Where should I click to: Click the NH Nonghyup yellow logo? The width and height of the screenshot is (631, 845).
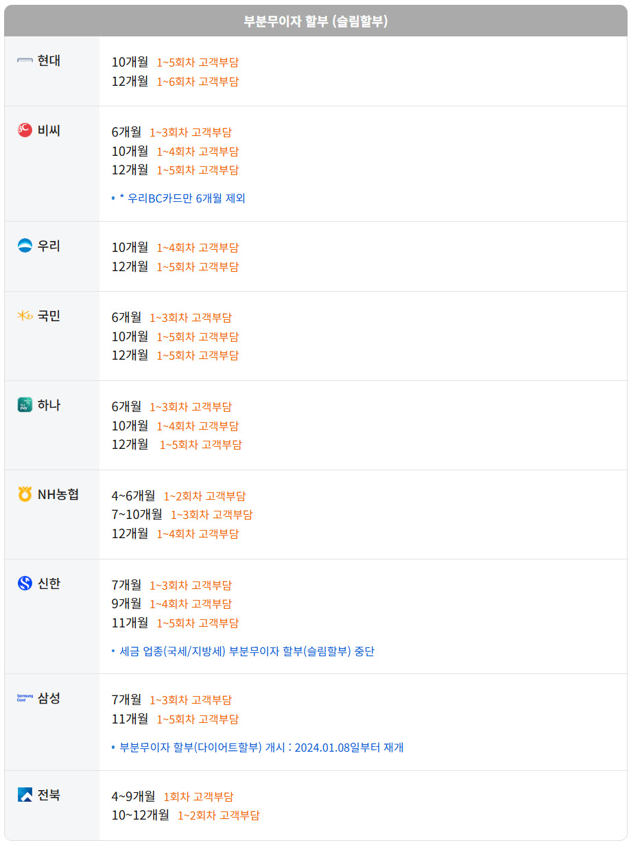(25, 494)
